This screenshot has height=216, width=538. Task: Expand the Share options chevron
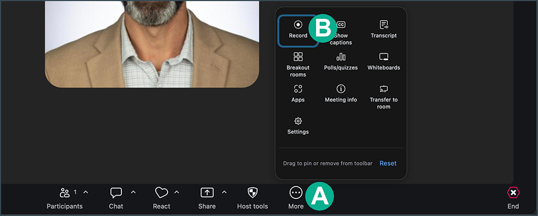(x=224, y=192)
